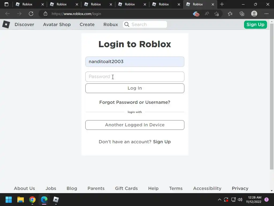Open the Parents footer link
The height and width of the screenshot is (206, 274).
pyautogui.click(x=96, y=188)
